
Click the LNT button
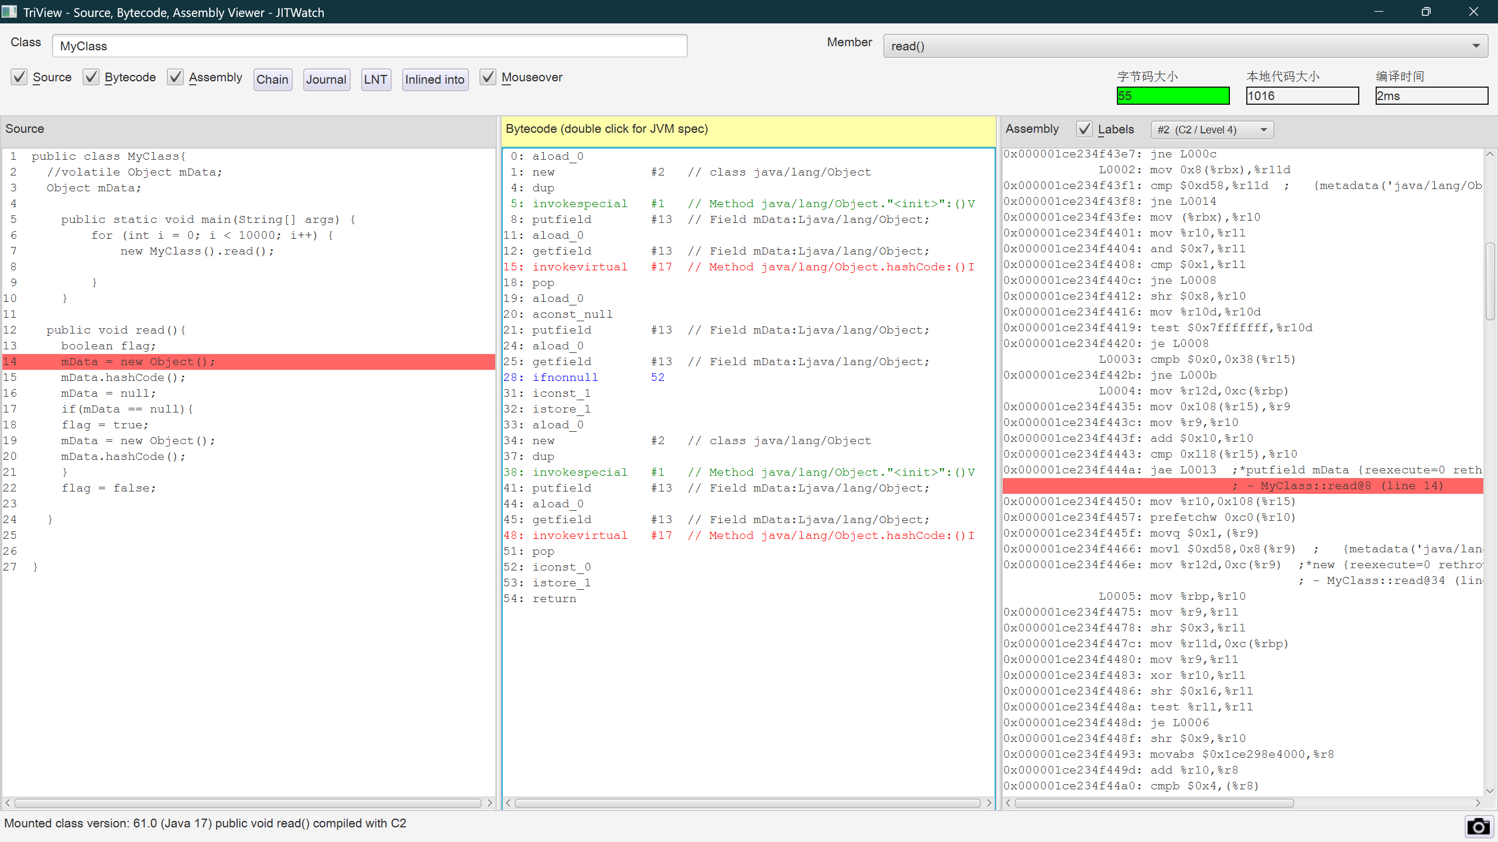point(376,80)
